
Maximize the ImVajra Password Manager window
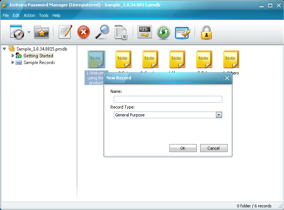[x=270, y=6]
